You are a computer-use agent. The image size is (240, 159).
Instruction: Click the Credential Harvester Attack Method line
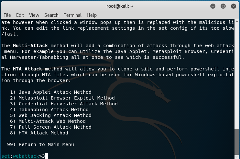[x=64, y=104]
